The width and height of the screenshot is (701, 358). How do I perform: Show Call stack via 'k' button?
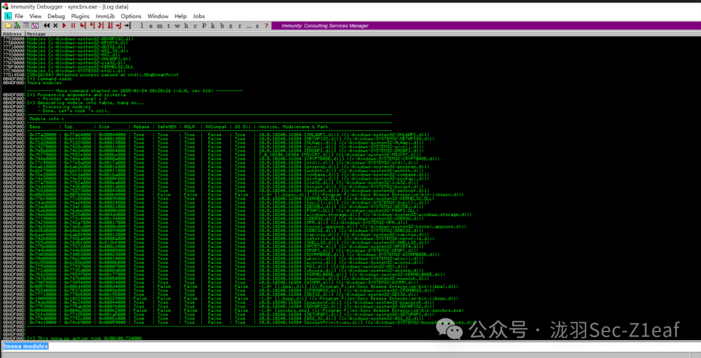[213, 26]
